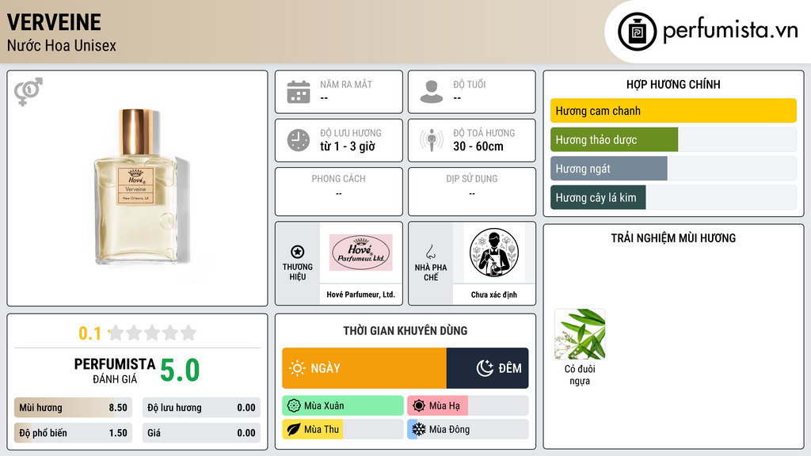The image size is (811, 456).
Task: Click the star badge icon above Thương hiệu
Action: (x=298, y=252)
